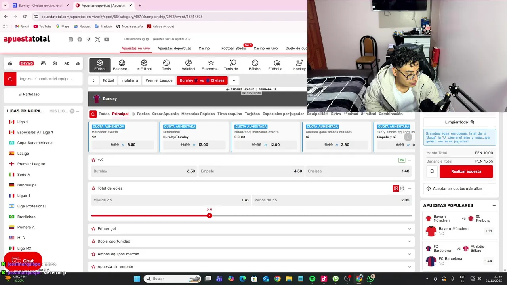This screenshot has width=507, height=285.
Task: Open the red Chat widget
Action: click(23, 261)
